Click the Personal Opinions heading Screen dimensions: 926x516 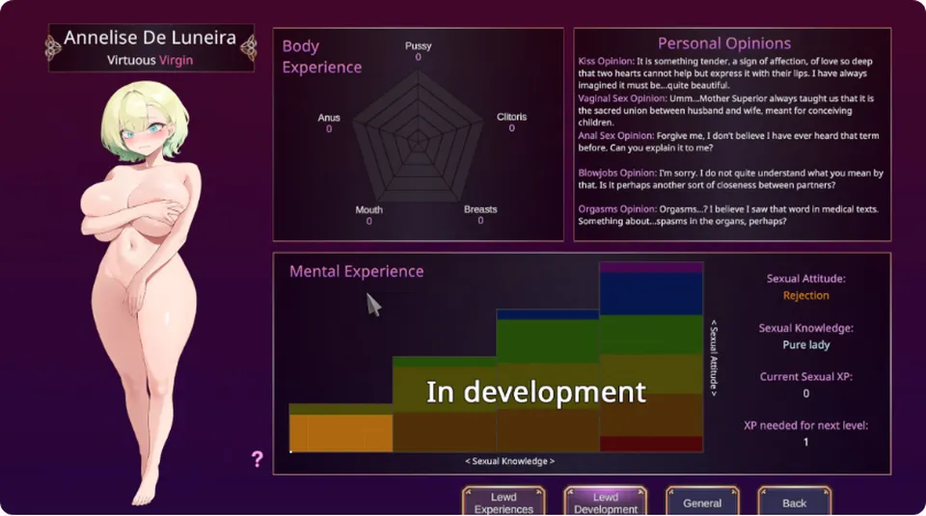724,43
